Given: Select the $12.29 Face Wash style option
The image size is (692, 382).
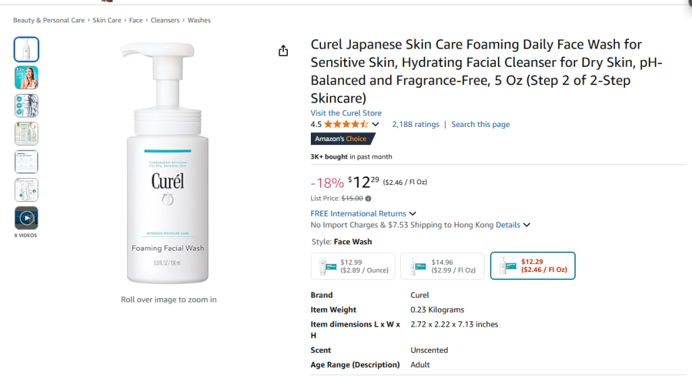Looking at the screenshot, I should 533,266.
